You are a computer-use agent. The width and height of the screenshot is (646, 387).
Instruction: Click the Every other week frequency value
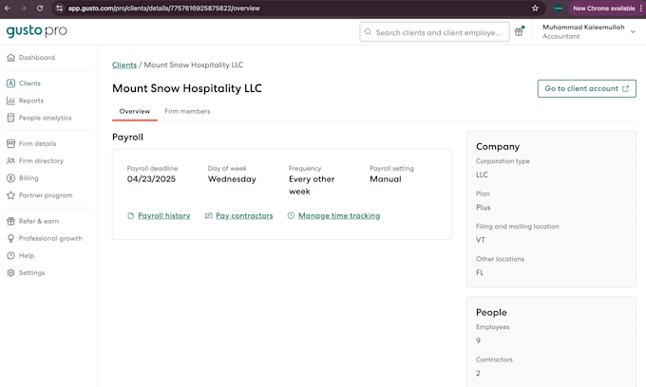(312, 186)
